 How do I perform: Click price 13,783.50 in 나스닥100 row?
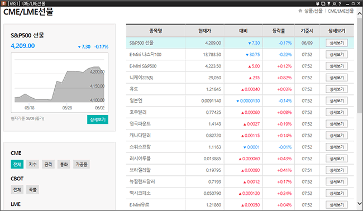tap(212, 55)
